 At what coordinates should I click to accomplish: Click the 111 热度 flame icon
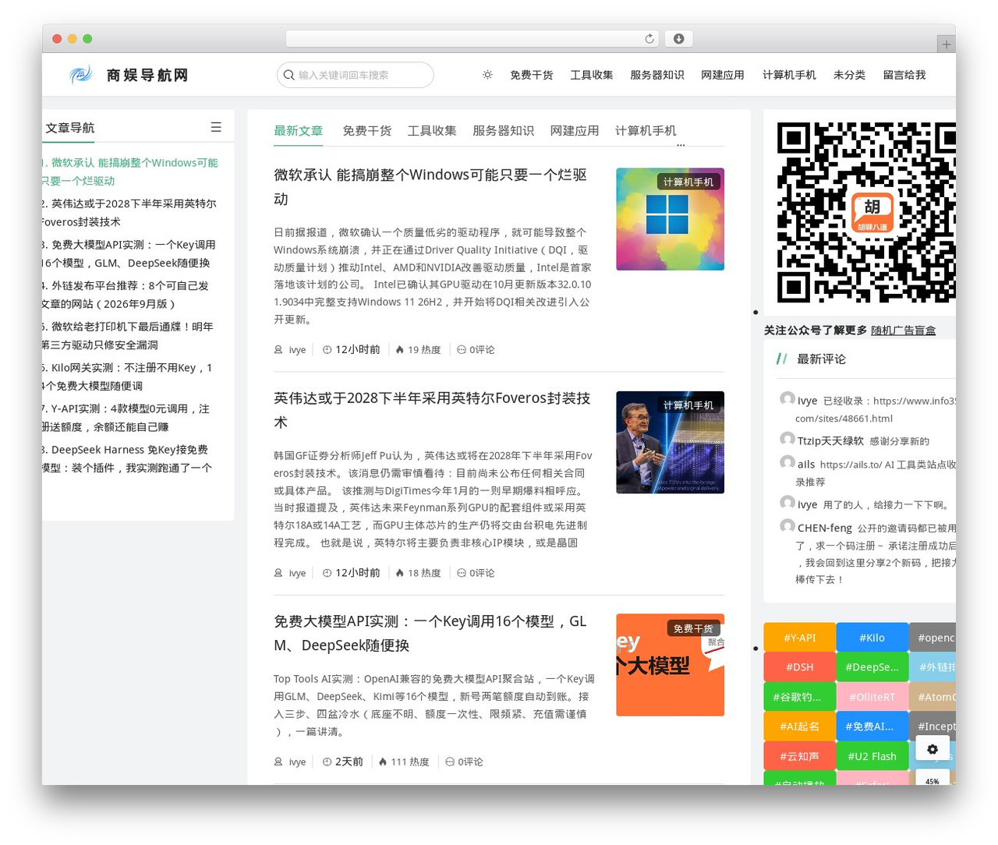click(383, 762)
